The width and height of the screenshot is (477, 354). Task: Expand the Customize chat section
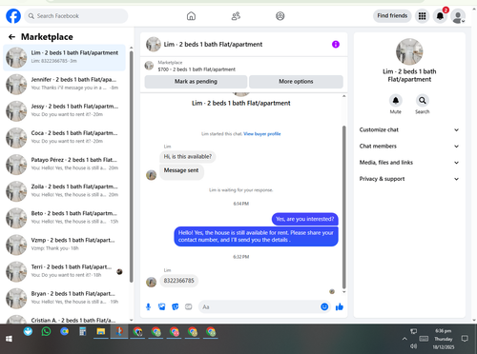point(409,129)
